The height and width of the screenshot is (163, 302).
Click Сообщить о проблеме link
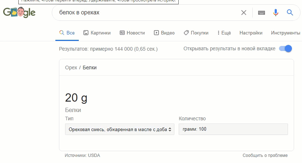[265, 155]
